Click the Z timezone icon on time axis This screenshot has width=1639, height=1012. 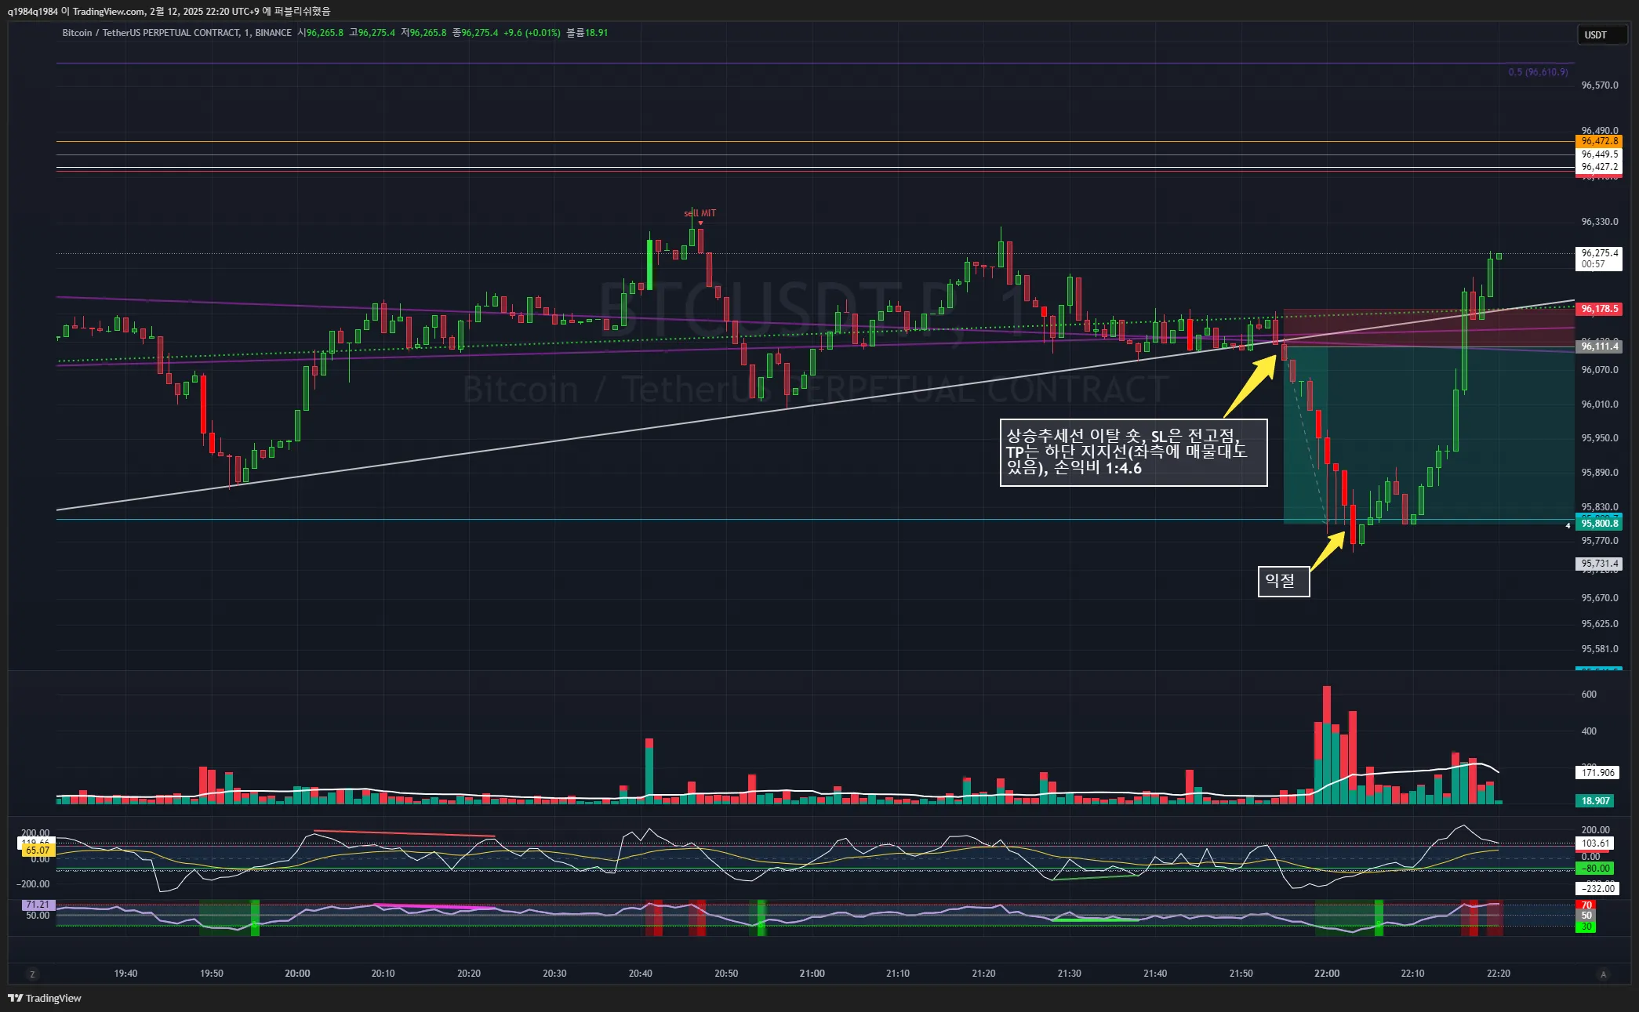pyautogui.click(x=32, y=974)
